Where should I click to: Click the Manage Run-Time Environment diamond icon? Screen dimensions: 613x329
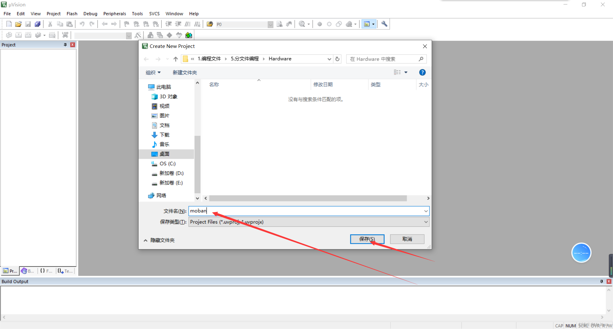170,35
